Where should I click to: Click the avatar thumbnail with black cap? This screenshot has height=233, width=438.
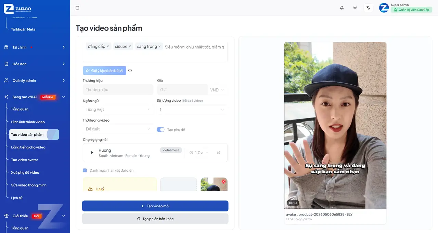214,184
